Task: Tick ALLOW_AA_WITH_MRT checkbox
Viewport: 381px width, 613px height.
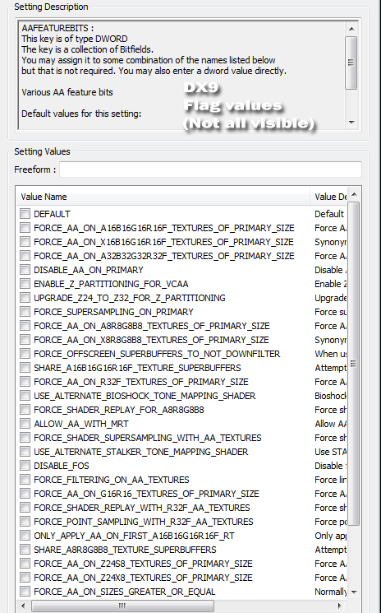Action: pos(25,424)
